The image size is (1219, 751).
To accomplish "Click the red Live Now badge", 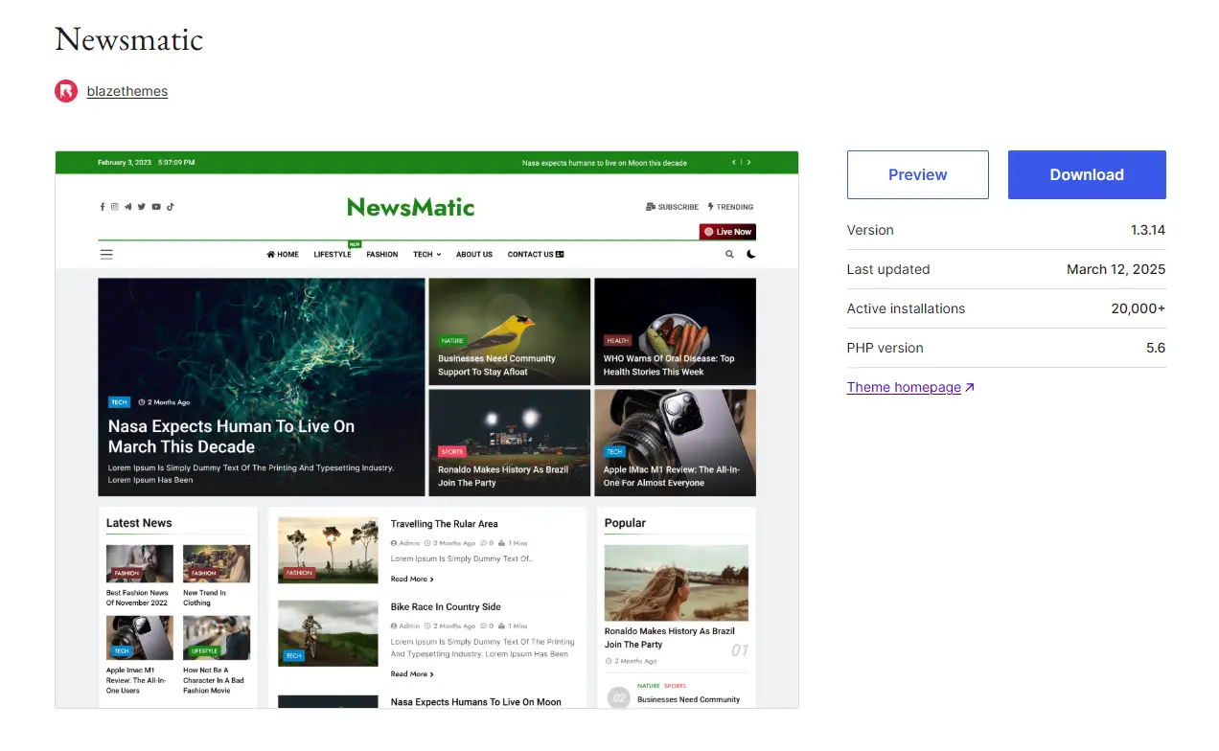I will (x=728, y=232).
